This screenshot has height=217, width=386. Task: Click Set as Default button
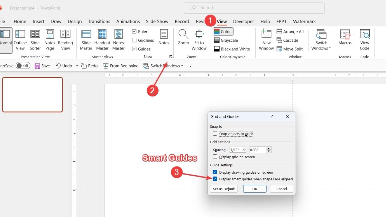coord(224,189)
